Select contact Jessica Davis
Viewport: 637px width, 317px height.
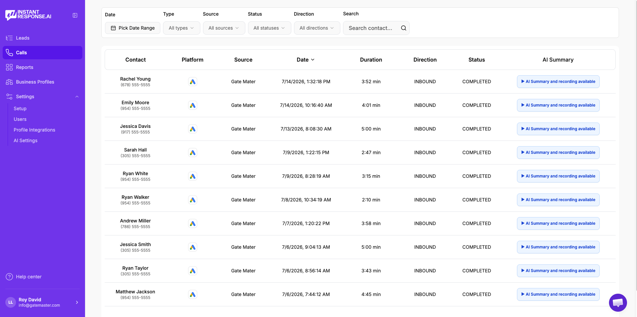[135, 126]
